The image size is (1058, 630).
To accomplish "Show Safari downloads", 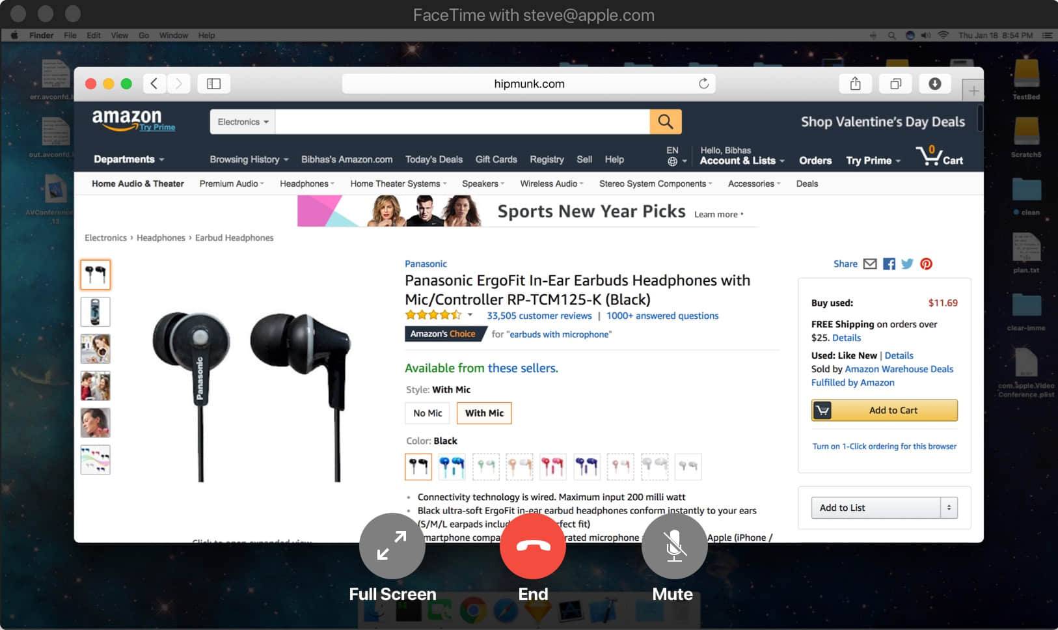I will click(934, 83).
